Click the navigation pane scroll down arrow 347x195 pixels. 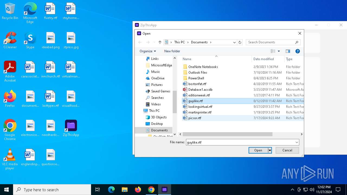(x=175, y=134)
